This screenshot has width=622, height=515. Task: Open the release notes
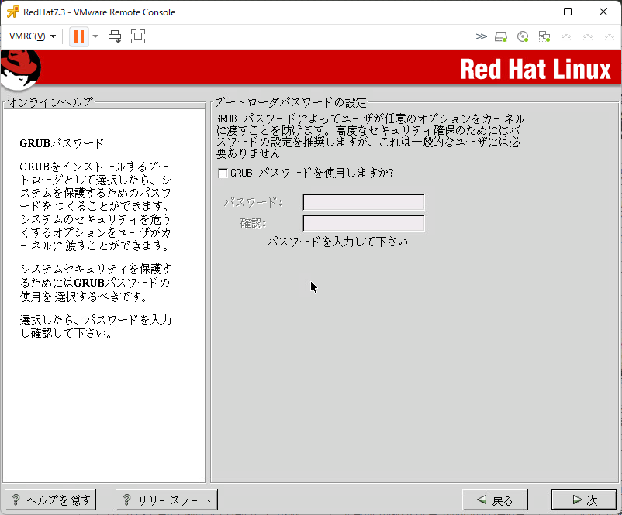point(167,500)
